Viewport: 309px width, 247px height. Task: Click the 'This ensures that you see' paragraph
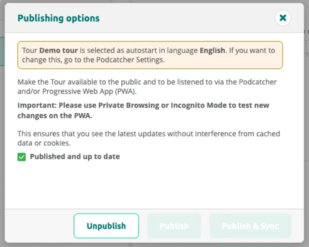coord(149,138)
